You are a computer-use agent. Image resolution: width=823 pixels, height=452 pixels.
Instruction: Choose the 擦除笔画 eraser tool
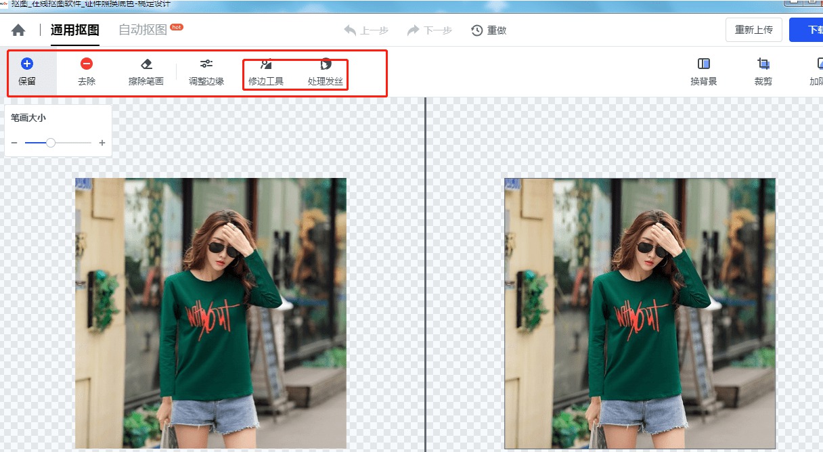click(146, 72)
